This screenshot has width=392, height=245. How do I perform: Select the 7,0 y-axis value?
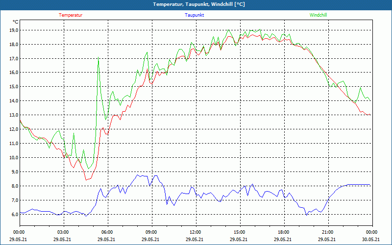click(x=15, y=200)
